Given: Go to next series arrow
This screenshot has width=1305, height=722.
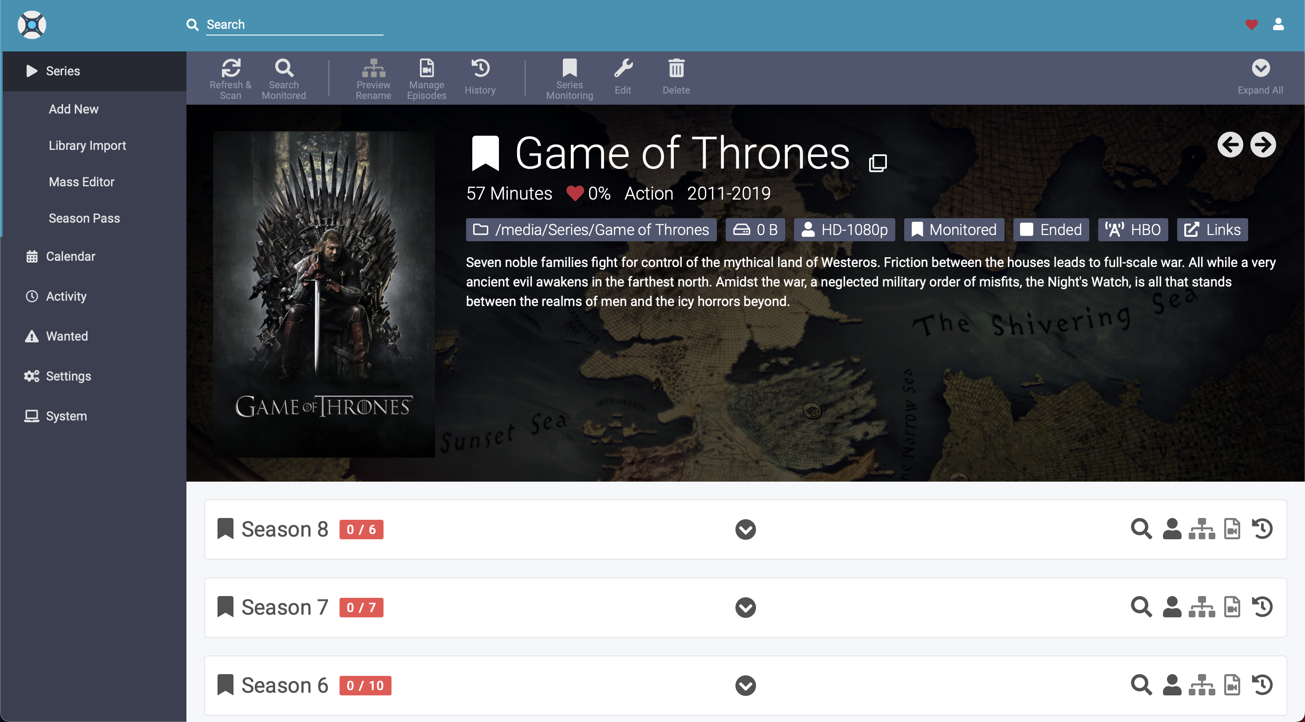Looking at the screenshot, I should click(x=1263, y=145).
